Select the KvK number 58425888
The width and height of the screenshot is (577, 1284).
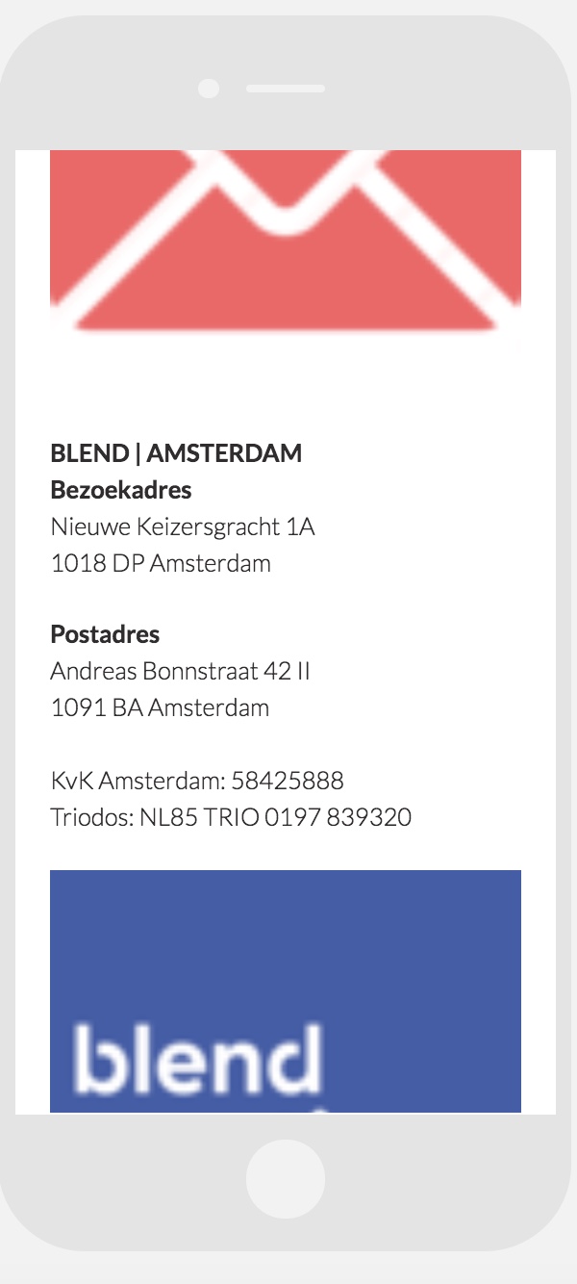tap(288, 780)
